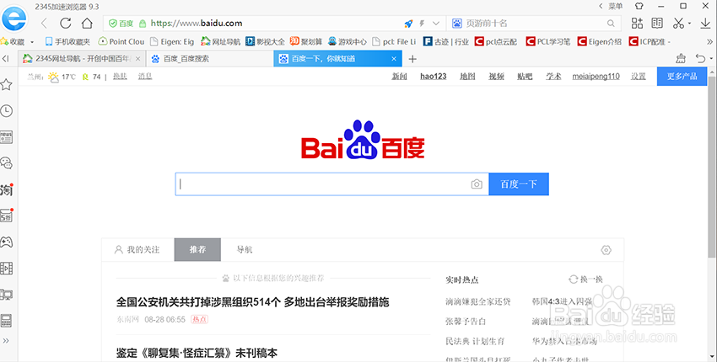
Task: Reload the page with refresh icon
Action: tap(66, 23)
